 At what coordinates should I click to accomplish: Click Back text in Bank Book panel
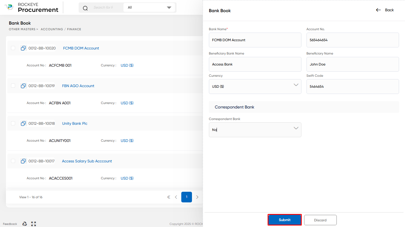click(x=389, y=10)
